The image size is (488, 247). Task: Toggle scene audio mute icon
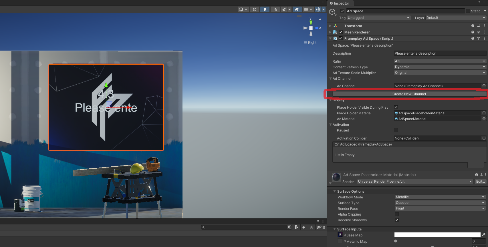pyautogui.click(x=275, y=9)
